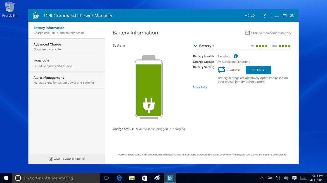The image size is (327, 183).
Task: Open the Wi-Fi network tray icon
Action: pyautogui.click(x=278, y=178)
